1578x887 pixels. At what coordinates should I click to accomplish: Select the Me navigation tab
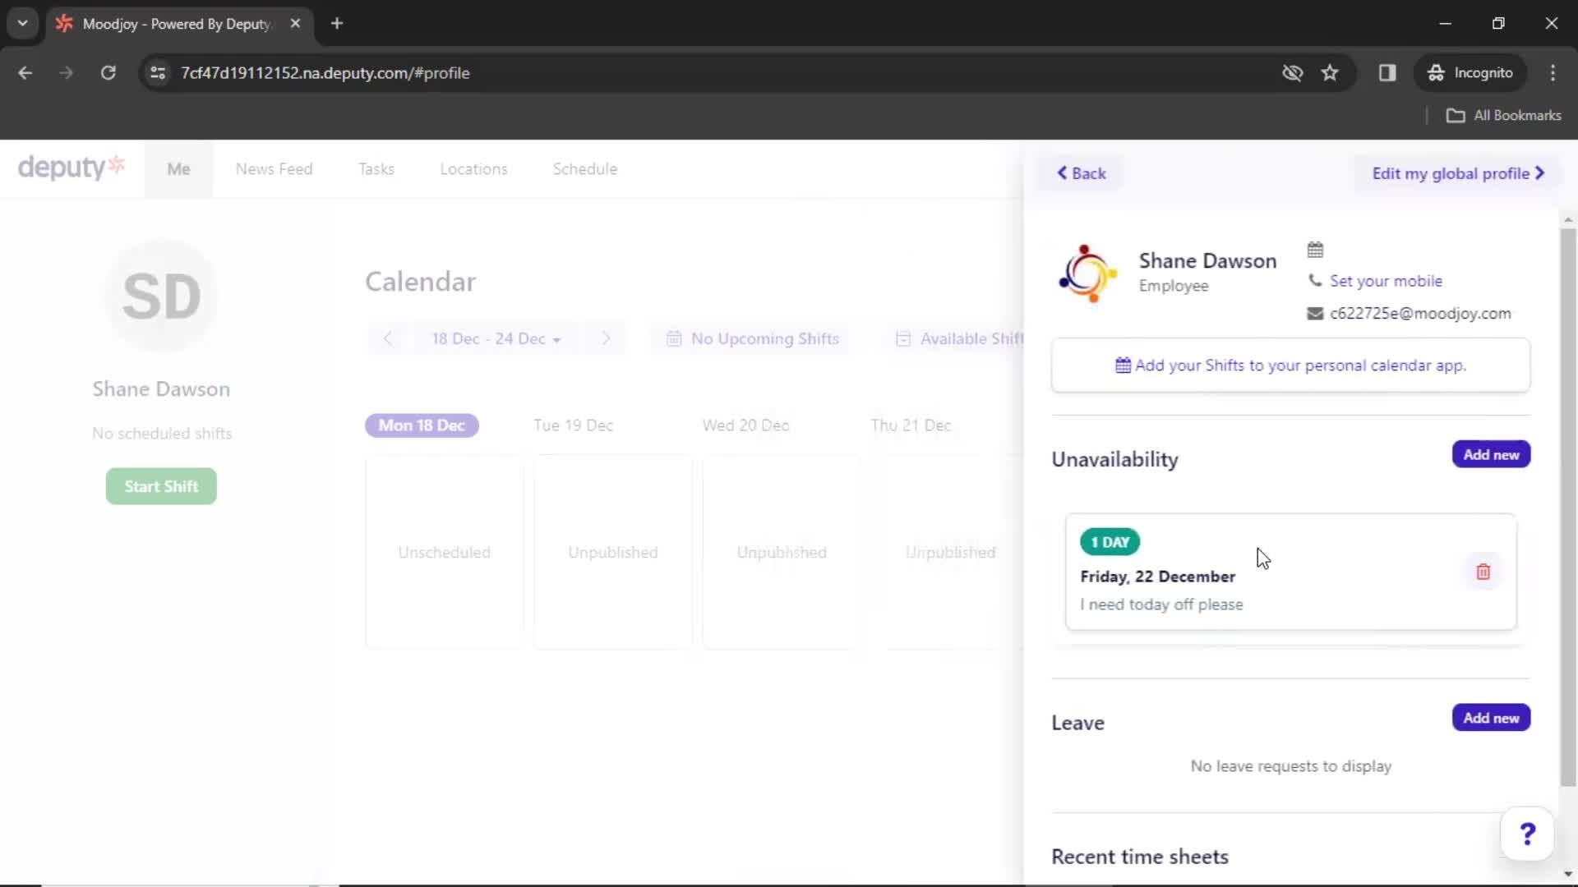point(179,168)
